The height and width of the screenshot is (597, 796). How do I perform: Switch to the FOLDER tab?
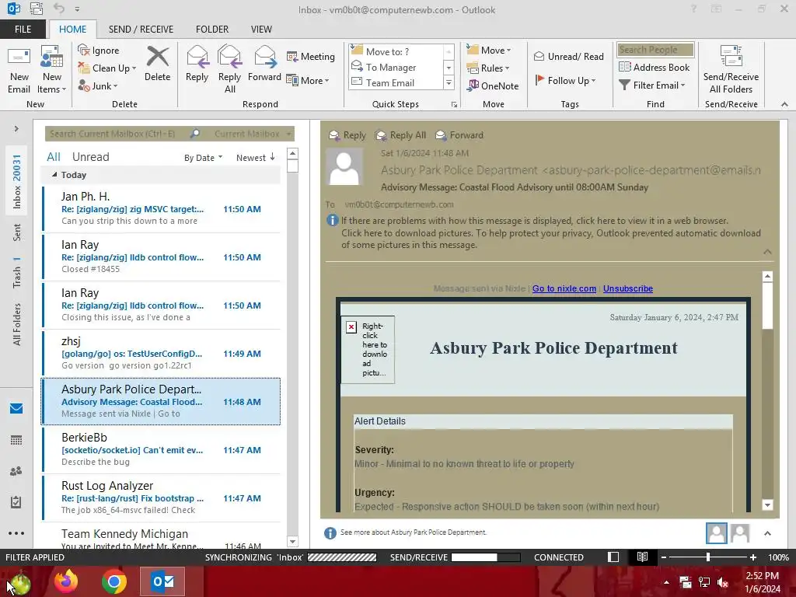coord(212,29)
